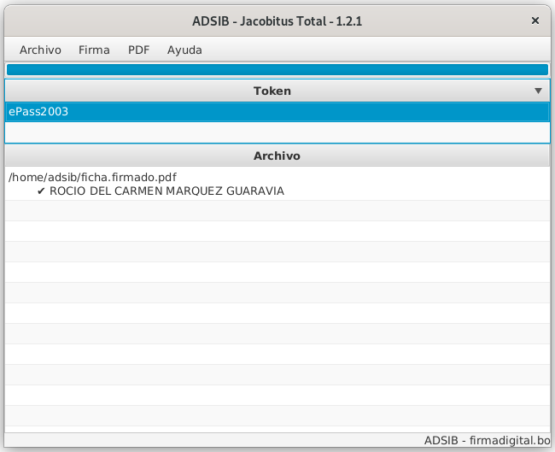Click the ADSIB - firmadigital.bo status text

(487, 441)
